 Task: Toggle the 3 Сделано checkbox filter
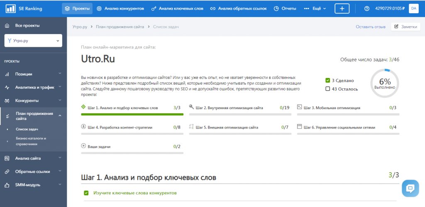[328, 80]
